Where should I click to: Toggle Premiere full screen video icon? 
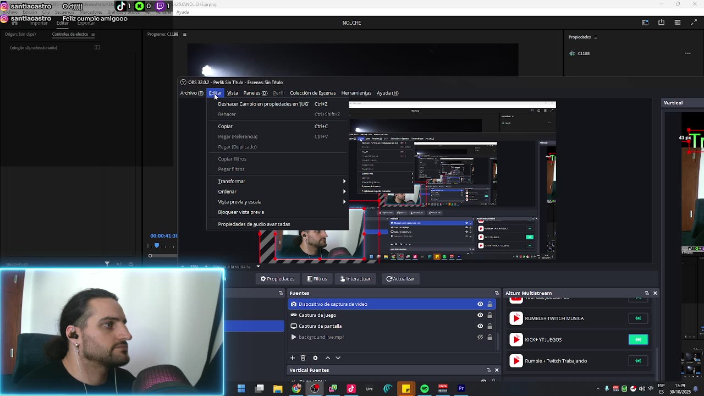click(694, 23)
